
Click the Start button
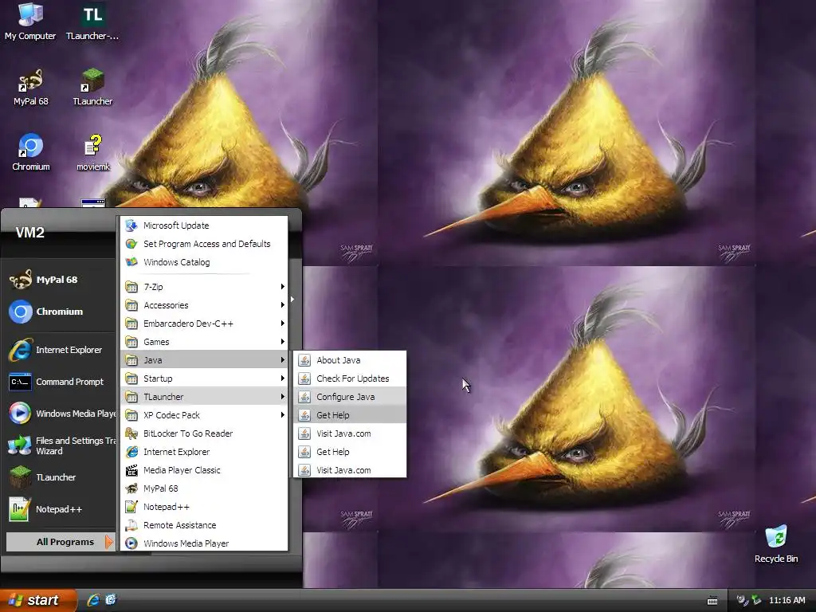[37, 600]
